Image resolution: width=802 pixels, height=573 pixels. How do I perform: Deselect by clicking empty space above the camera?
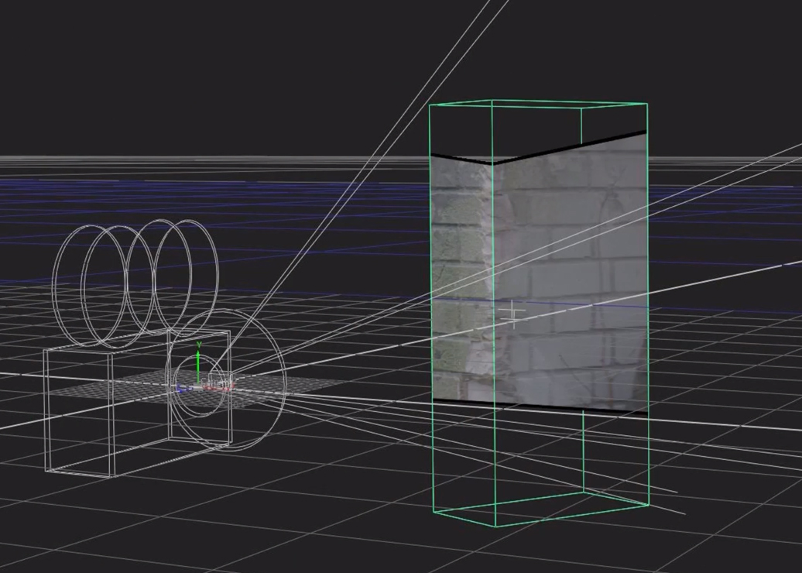coord(155,77)
